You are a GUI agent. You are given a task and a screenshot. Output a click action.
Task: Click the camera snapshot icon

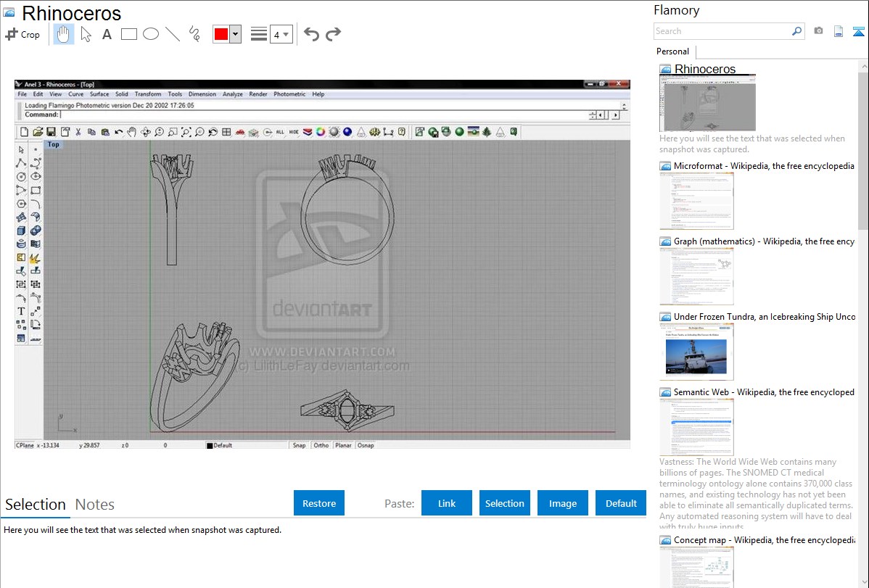pyautogui.click(x=818, y=31)
